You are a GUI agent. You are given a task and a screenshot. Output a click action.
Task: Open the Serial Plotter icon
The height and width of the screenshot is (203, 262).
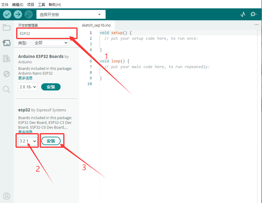[x=243, y=14]
